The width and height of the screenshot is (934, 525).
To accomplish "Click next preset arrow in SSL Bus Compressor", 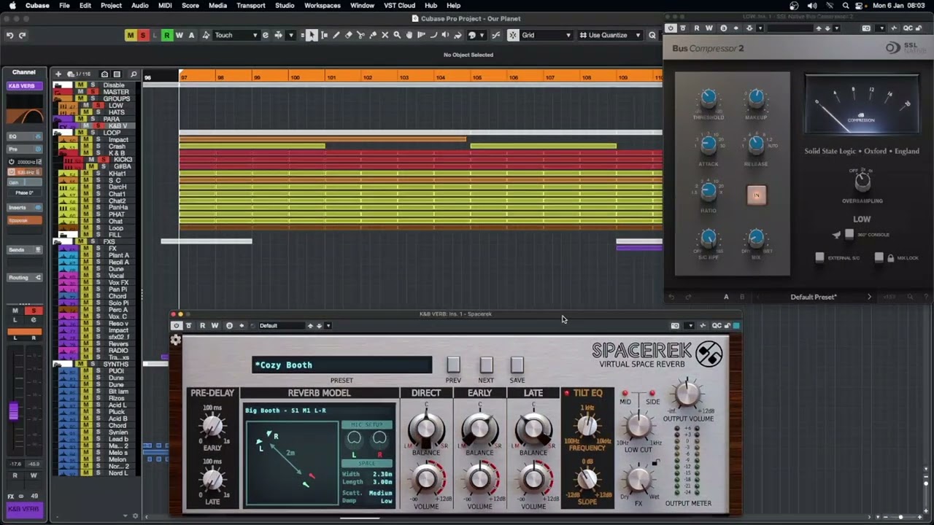I will tap(869, 297).
